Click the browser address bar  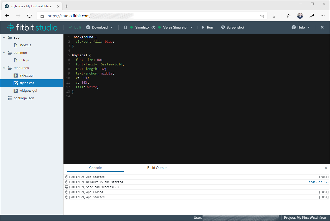(x=151, y=16)
